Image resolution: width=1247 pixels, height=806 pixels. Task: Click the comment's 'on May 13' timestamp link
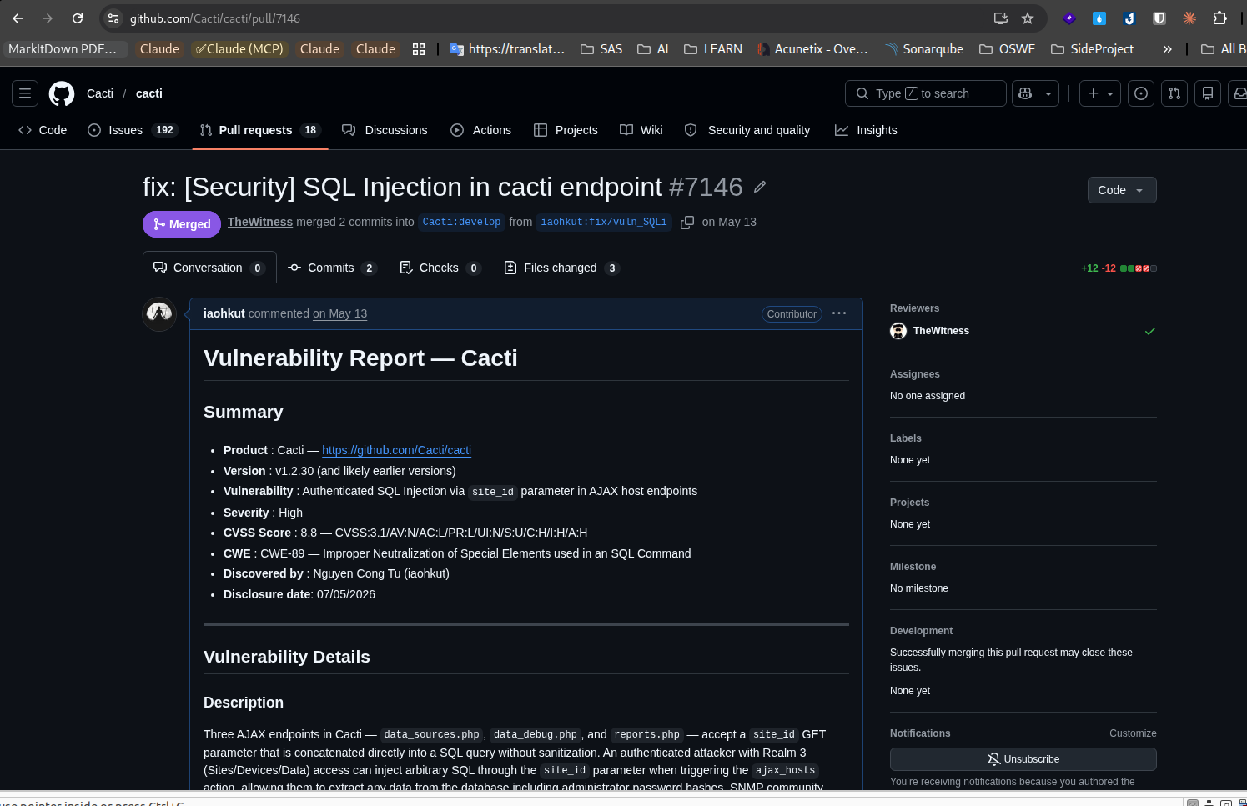(339, 313)
